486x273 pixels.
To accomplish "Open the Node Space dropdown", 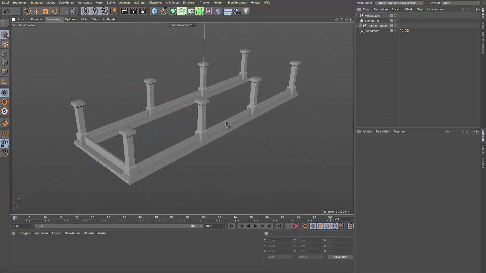I will point(399,3).
